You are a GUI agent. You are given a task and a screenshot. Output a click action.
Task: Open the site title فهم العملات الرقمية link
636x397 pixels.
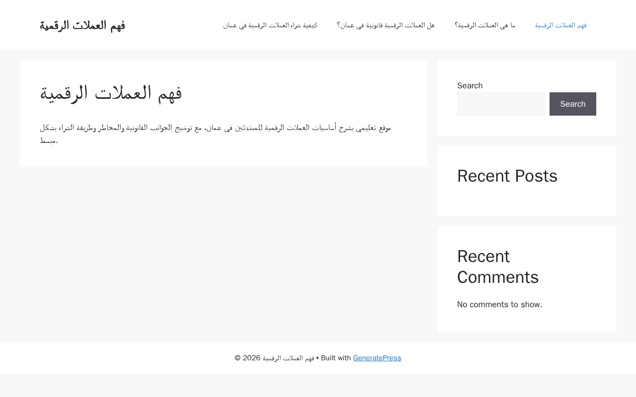point(82,25)
